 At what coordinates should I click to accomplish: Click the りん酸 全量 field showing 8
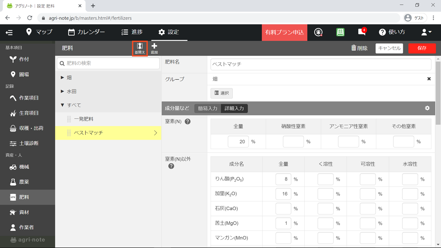(284, 179)
